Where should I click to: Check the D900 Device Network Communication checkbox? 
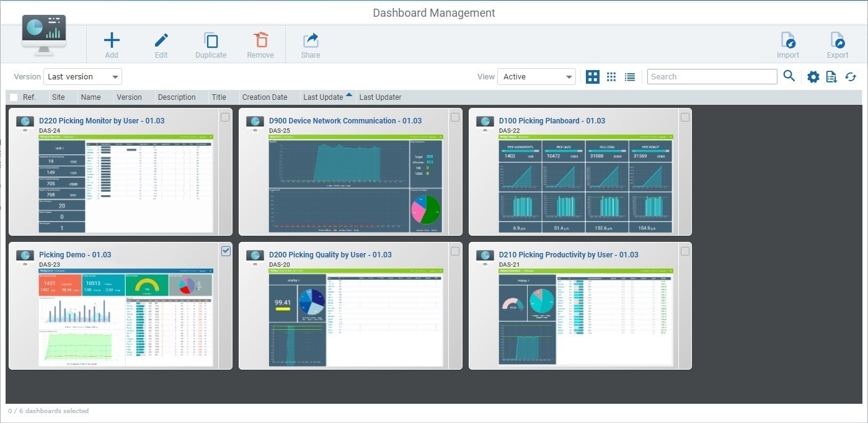[455, 117]
